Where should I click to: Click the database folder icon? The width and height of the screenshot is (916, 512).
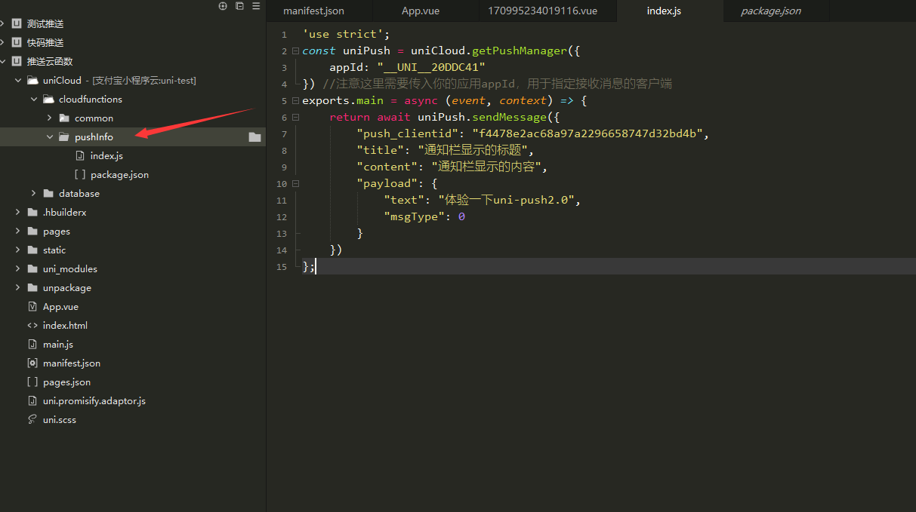[x=48, y=194]
